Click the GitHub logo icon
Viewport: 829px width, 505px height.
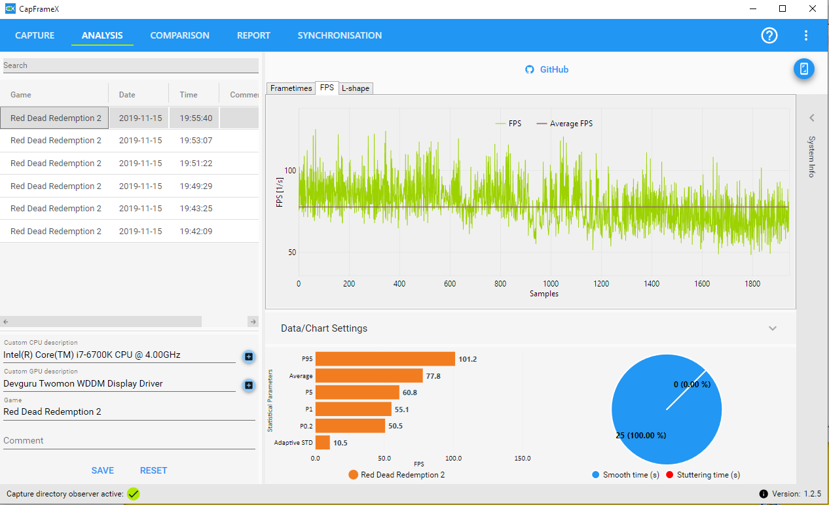click(x=530, y=69)
